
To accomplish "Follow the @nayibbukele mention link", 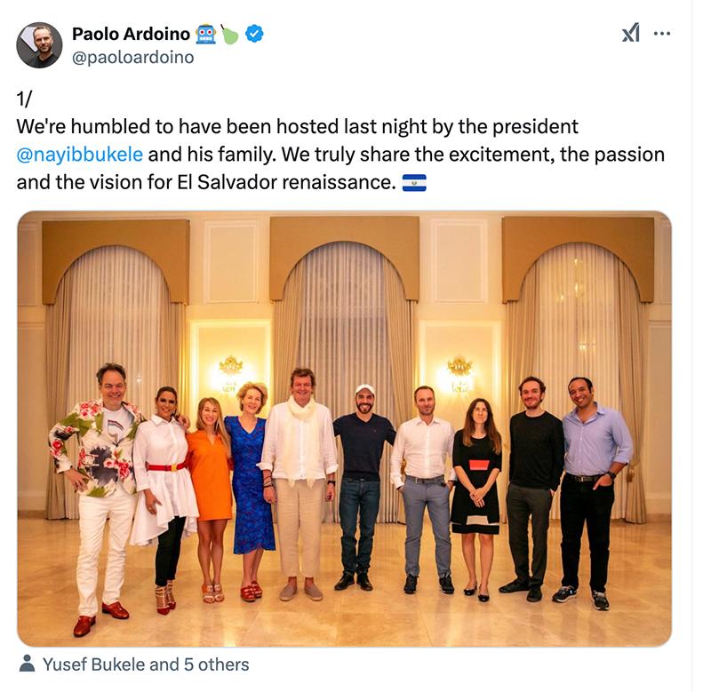I will click(x=80, y=155).
